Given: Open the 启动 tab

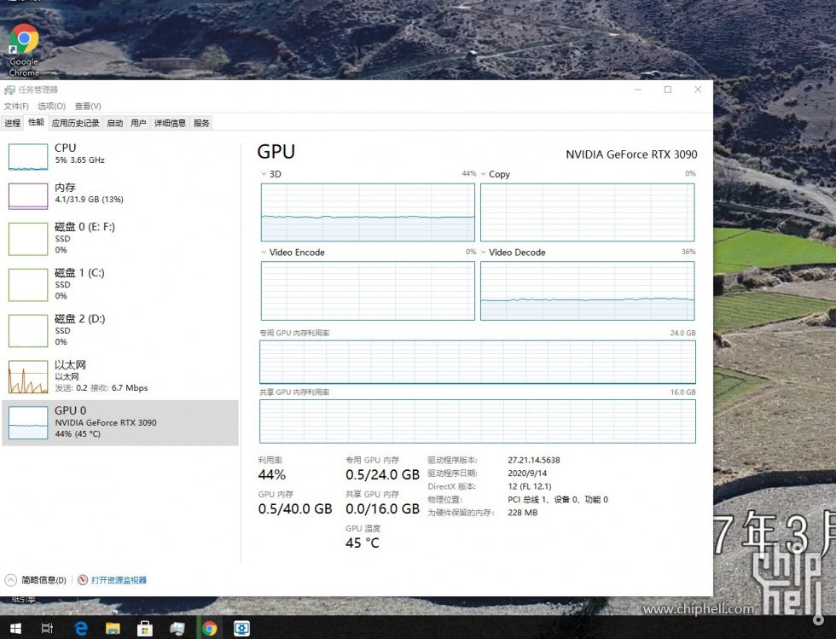Looking at the screenshot, I should click(x=114, y=123).
